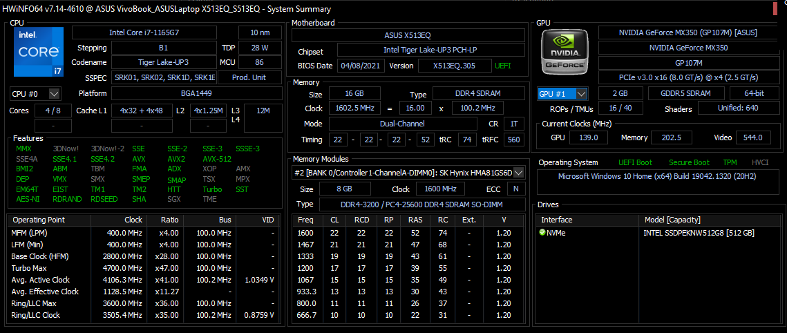The height and width of the screenshot is (333, 787).
Task: Click the Prod. Unit field
Action: coord(249,78)
